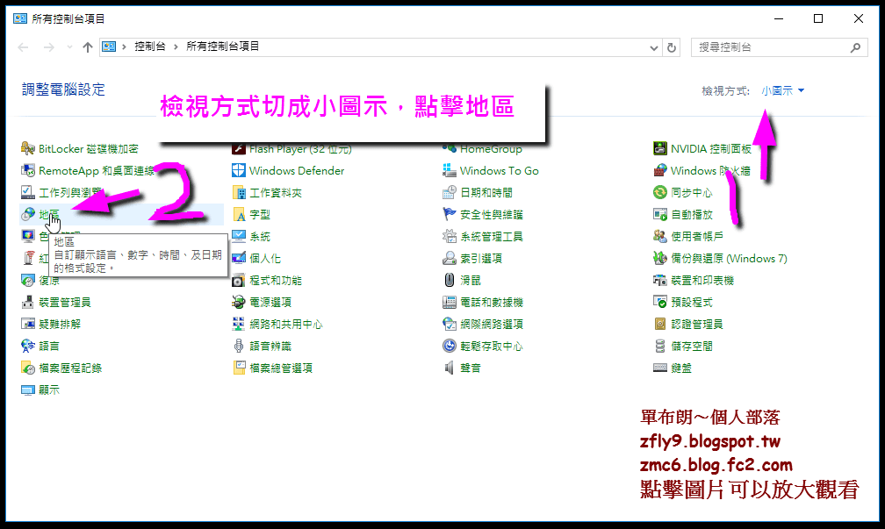
Task: Open the 個人化 icon
Action: pos(239,258)
